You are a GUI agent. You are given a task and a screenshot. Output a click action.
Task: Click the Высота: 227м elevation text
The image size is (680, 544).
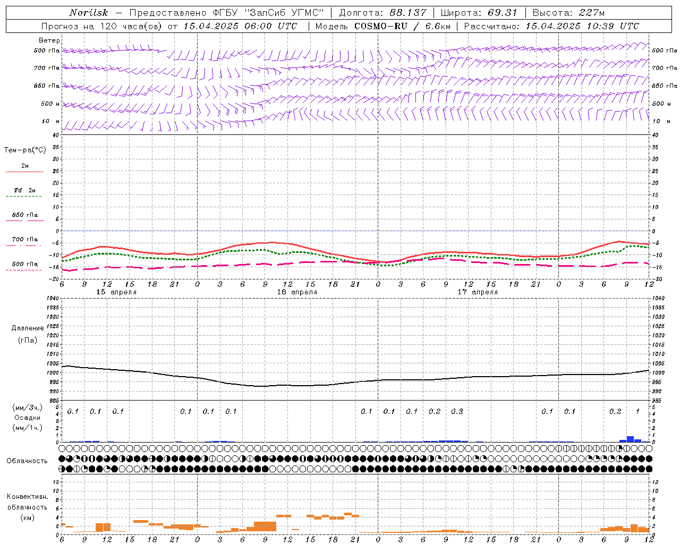pyautogui.click(x=568, y=13)
